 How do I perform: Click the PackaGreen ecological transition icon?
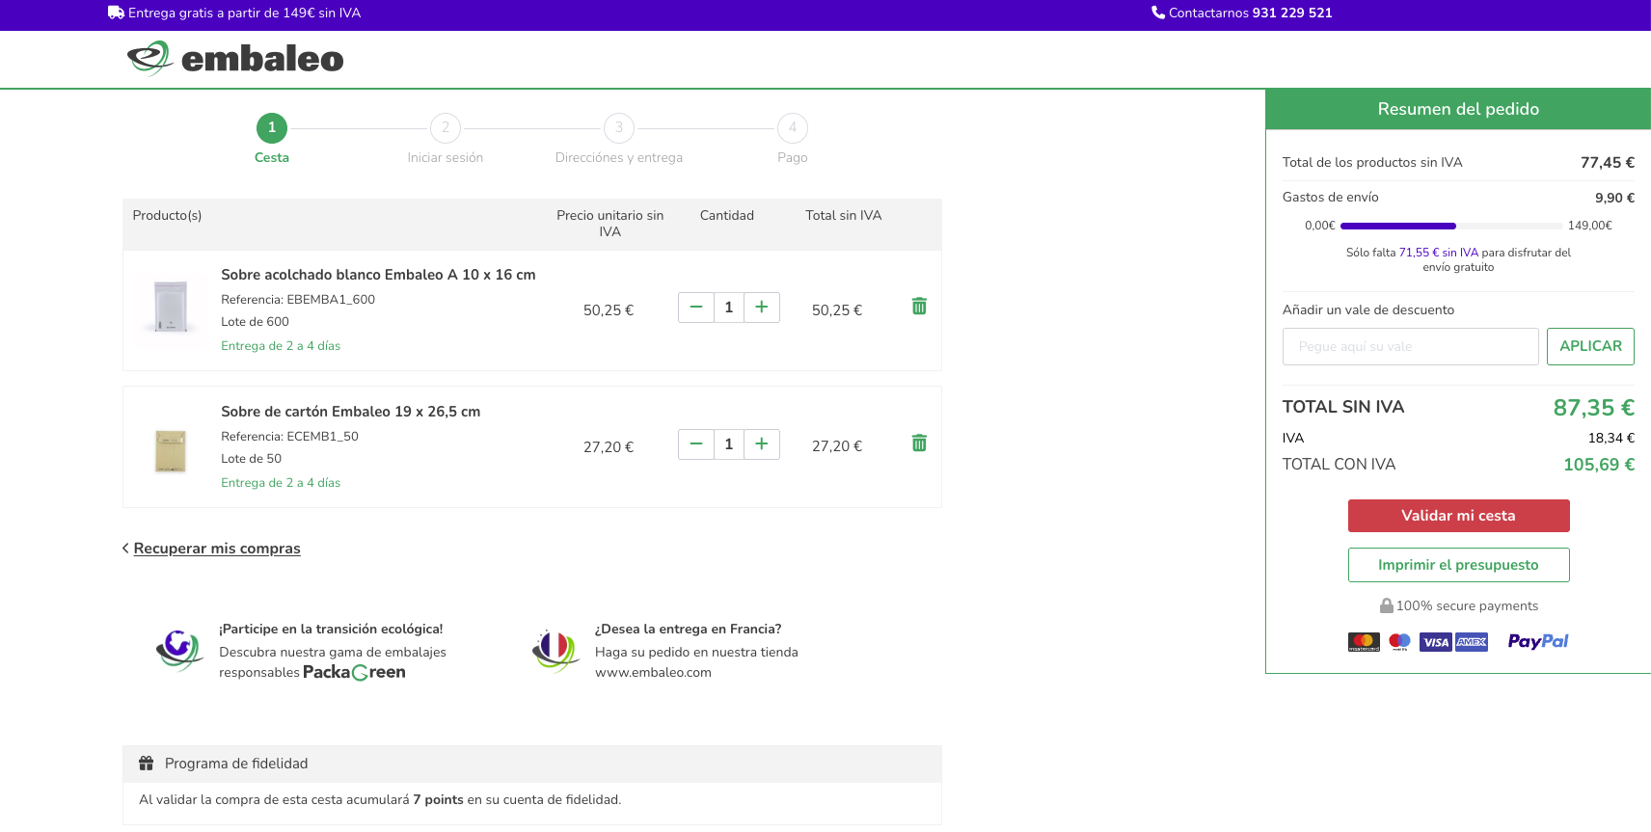coord(179,650)
